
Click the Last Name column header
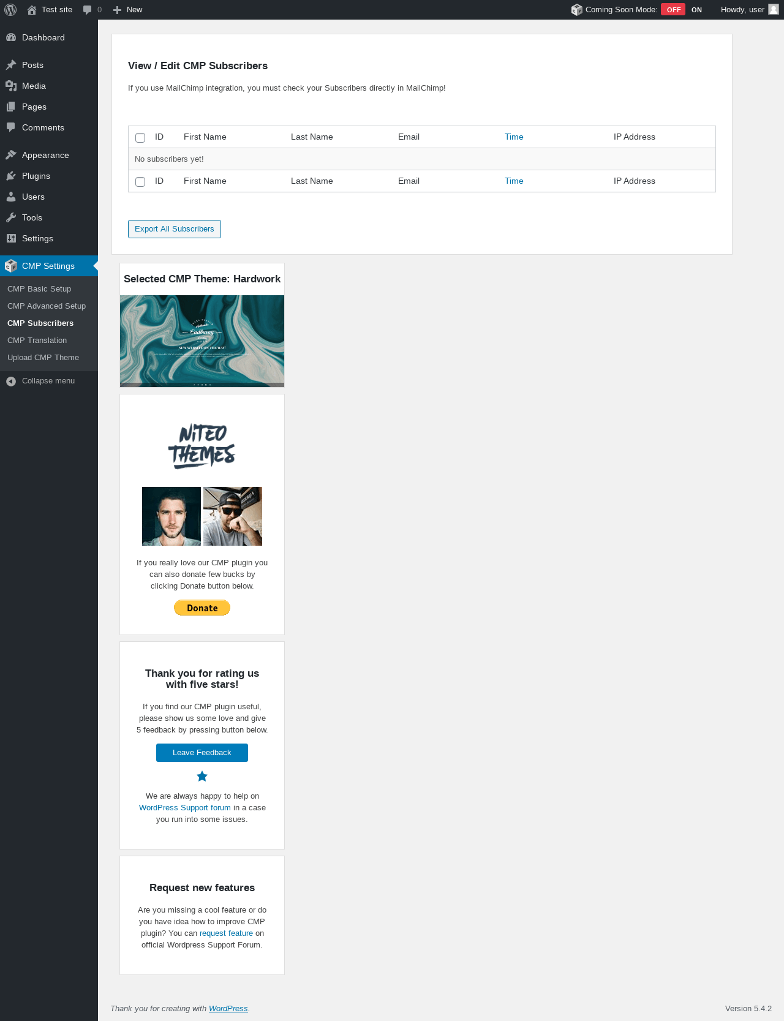pos(312,137)
